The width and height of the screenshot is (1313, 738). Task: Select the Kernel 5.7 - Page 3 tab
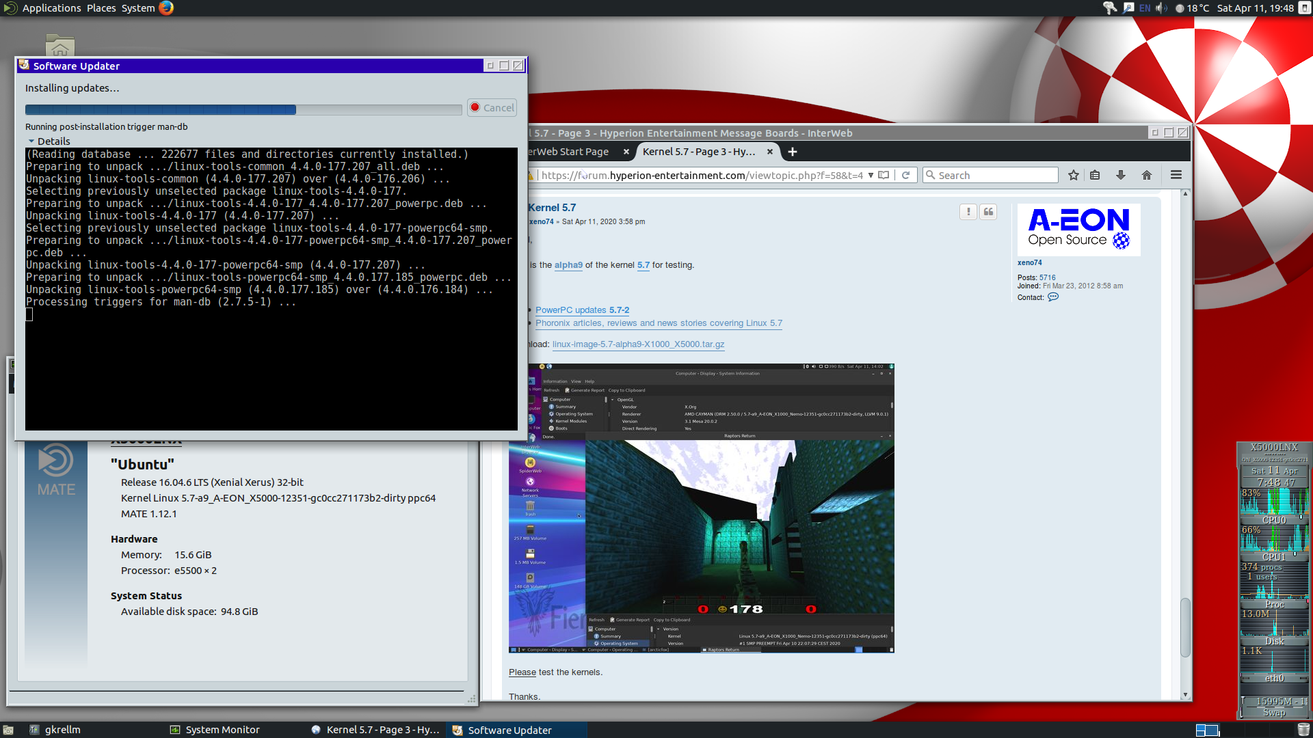point(699,152)
